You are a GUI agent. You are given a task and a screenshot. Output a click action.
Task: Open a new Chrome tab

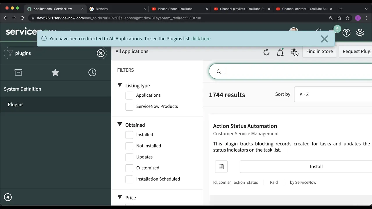(341, 9)
